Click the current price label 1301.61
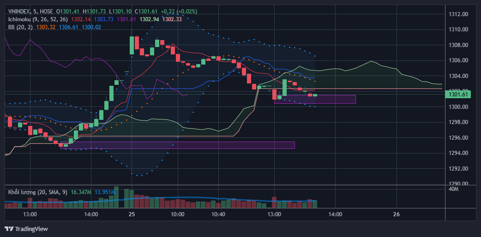This screenshot has height=237, width=481. (x=458, y=95)
